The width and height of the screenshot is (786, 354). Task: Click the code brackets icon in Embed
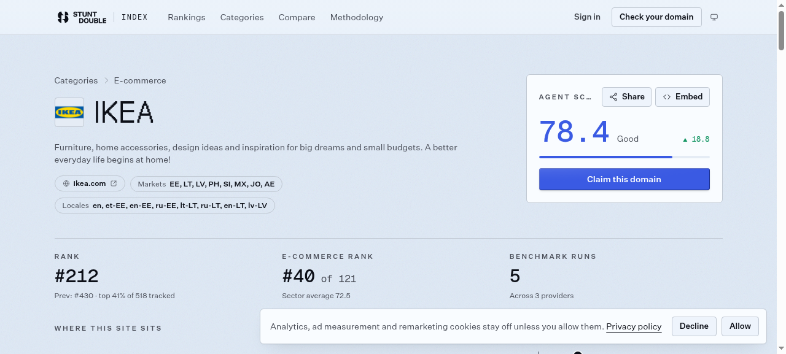click(667, 97)
